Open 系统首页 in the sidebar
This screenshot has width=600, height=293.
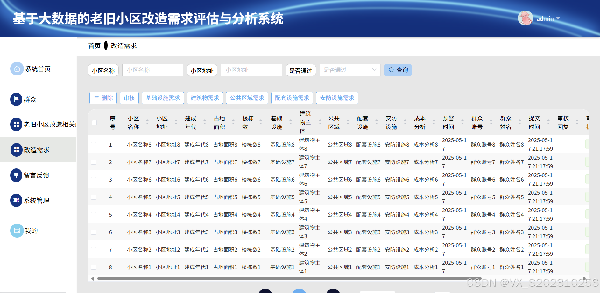coord(38,69)
